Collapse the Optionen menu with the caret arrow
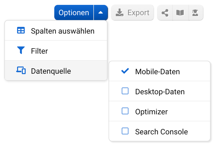Viewport: 216px width, 149px height. (x=101, y=13)
